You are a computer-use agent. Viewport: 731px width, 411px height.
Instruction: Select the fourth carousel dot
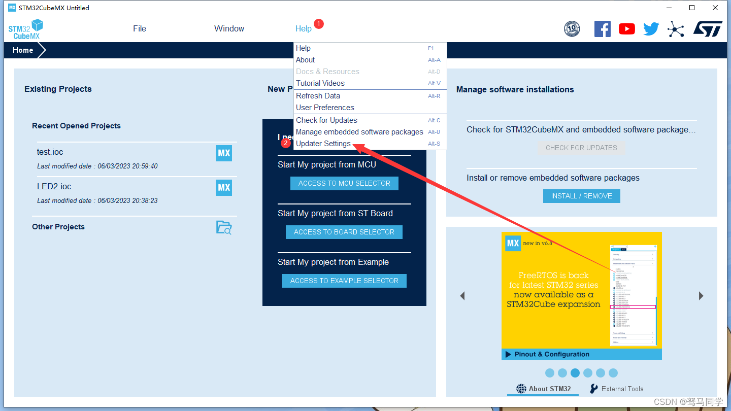588,373
